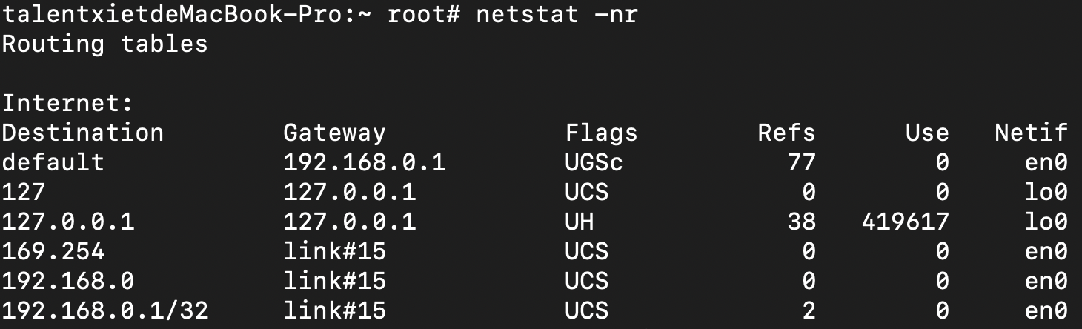Click the Flags column header

tap(602, 133)
